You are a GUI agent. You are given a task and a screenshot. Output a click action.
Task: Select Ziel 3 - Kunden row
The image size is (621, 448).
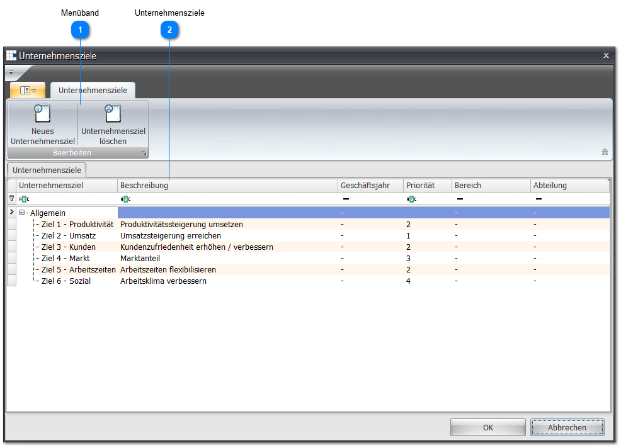[312, 247]
